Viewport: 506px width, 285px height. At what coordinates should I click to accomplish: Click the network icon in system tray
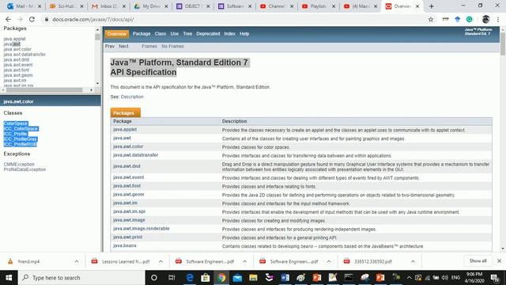coord(428,278)
